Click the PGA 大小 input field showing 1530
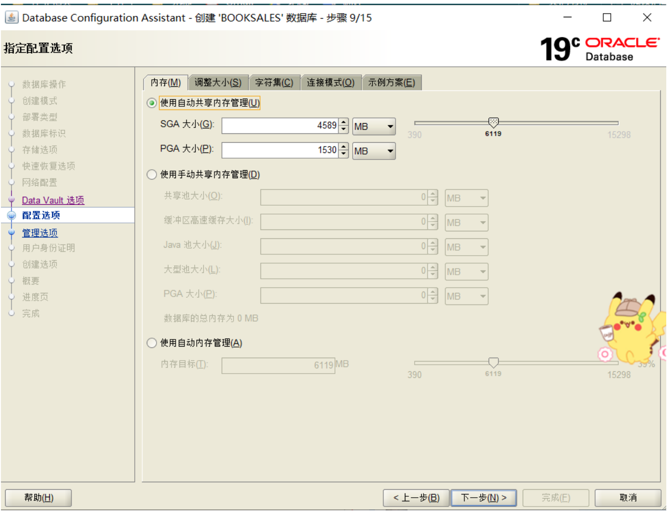670x514 pixels. click(280, 150)
